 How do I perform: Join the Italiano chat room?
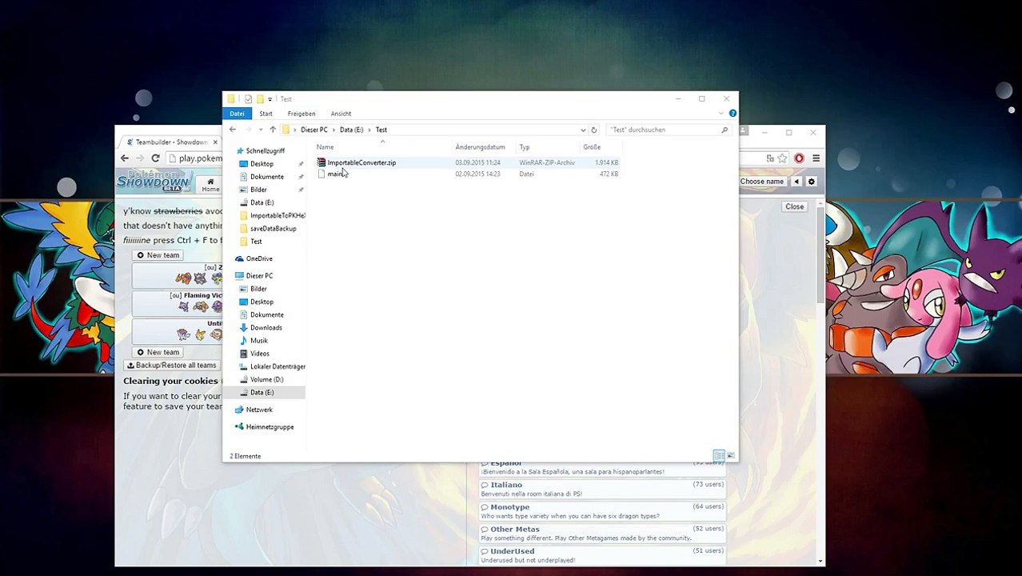[601, 489]
